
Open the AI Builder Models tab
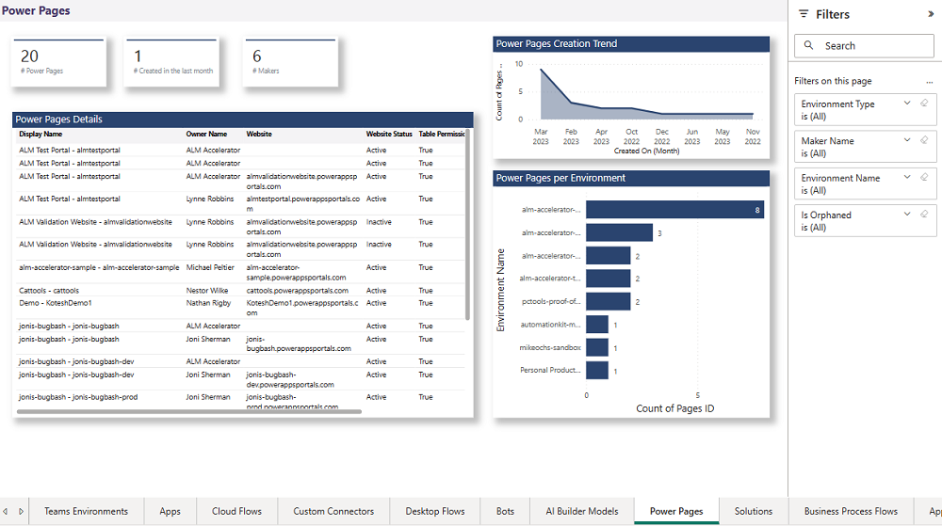(582, 512)
